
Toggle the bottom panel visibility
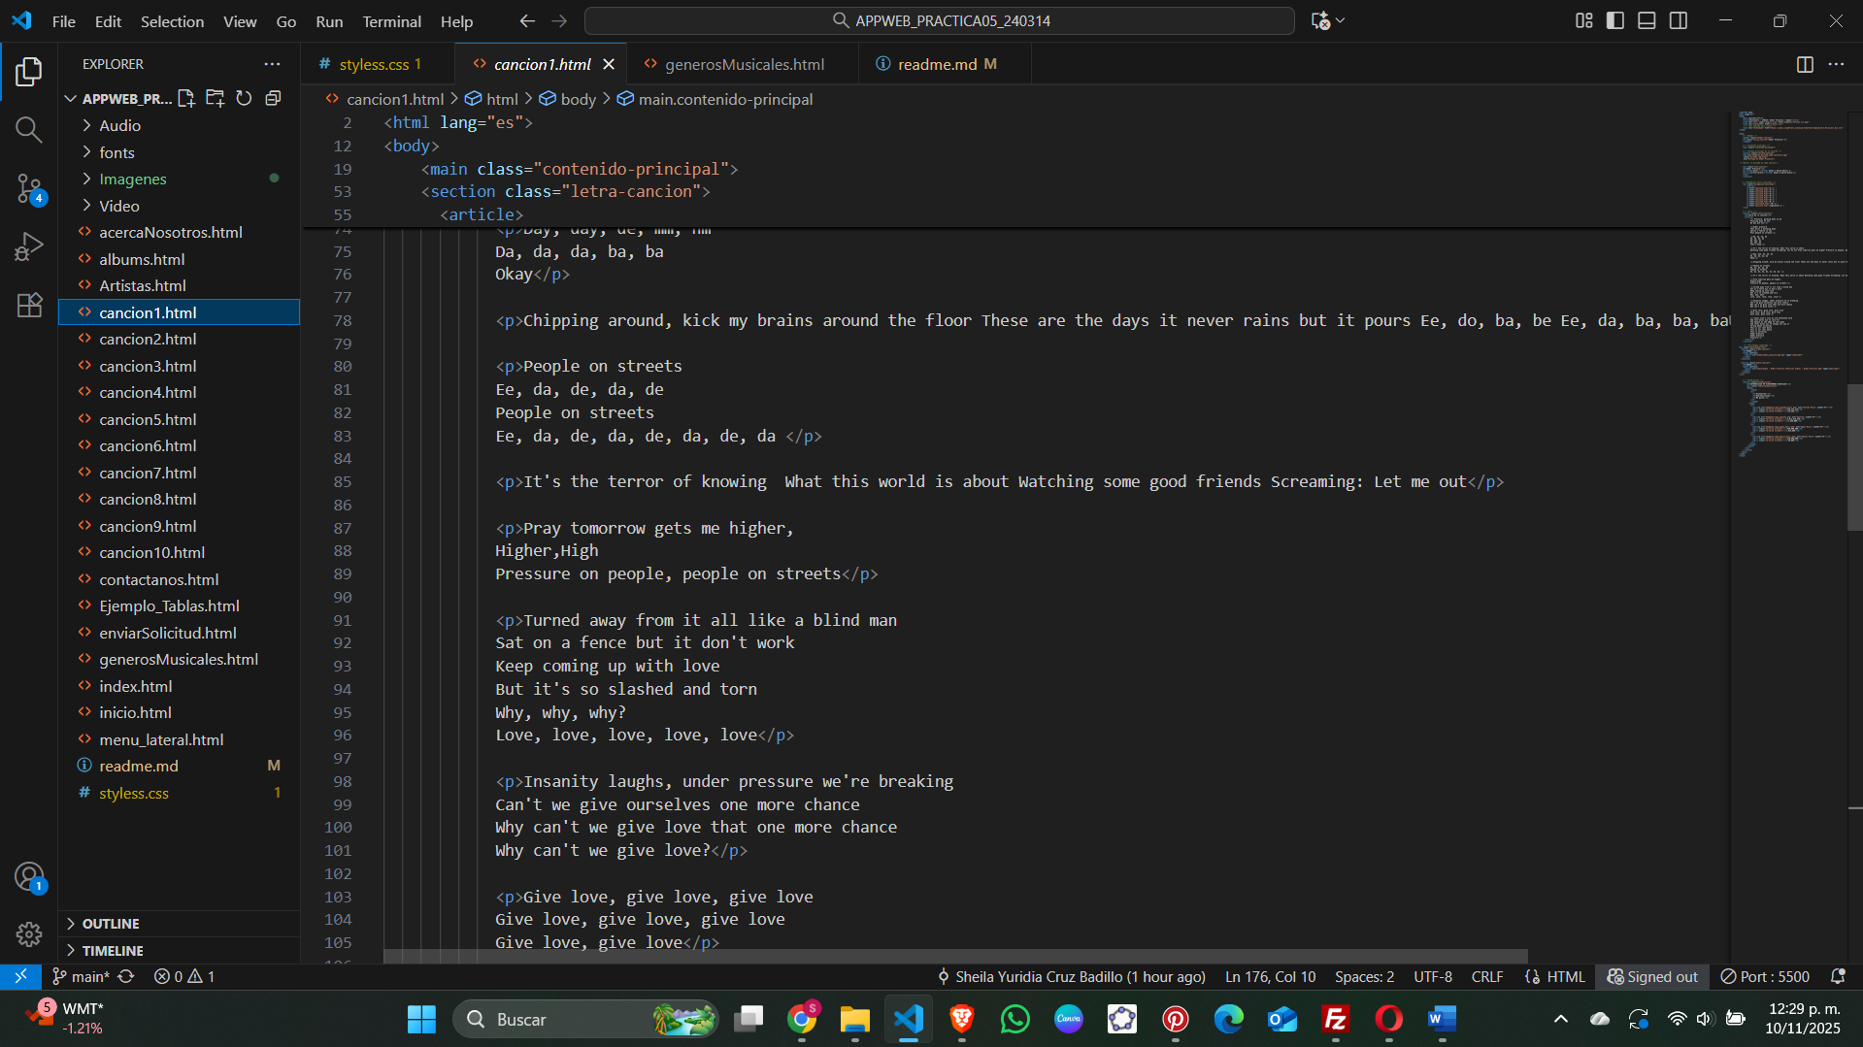(x=1647, y=20)
